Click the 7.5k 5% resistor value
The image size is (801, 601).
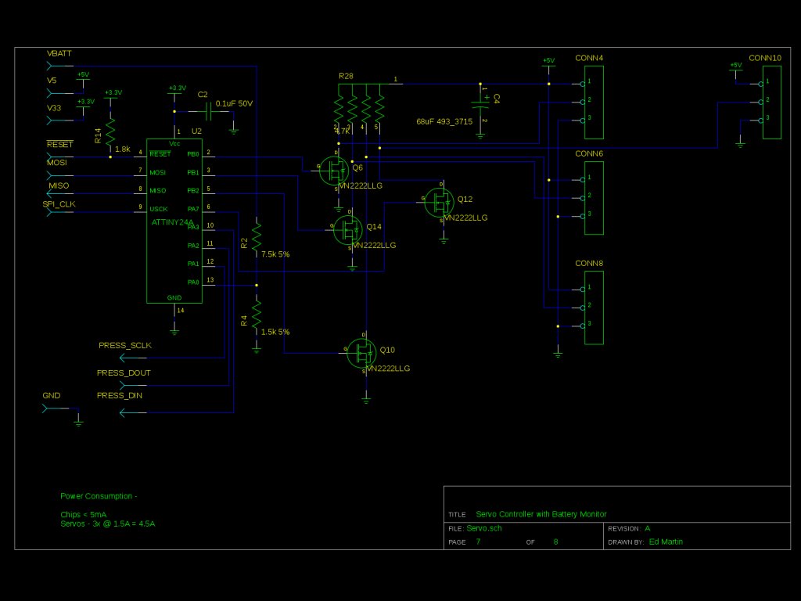[x=275, y=254]
